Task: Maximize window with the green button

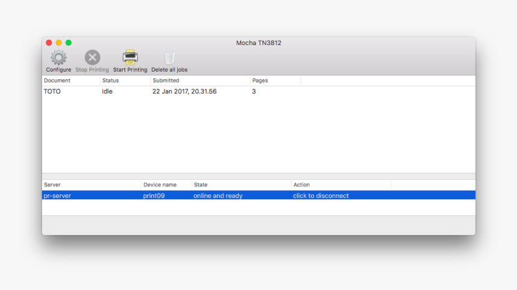Action: tap(69, 43)
